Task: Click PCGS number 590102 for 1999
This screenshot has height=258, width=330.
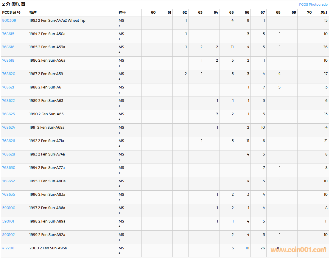Action: (x=8, y=235)
